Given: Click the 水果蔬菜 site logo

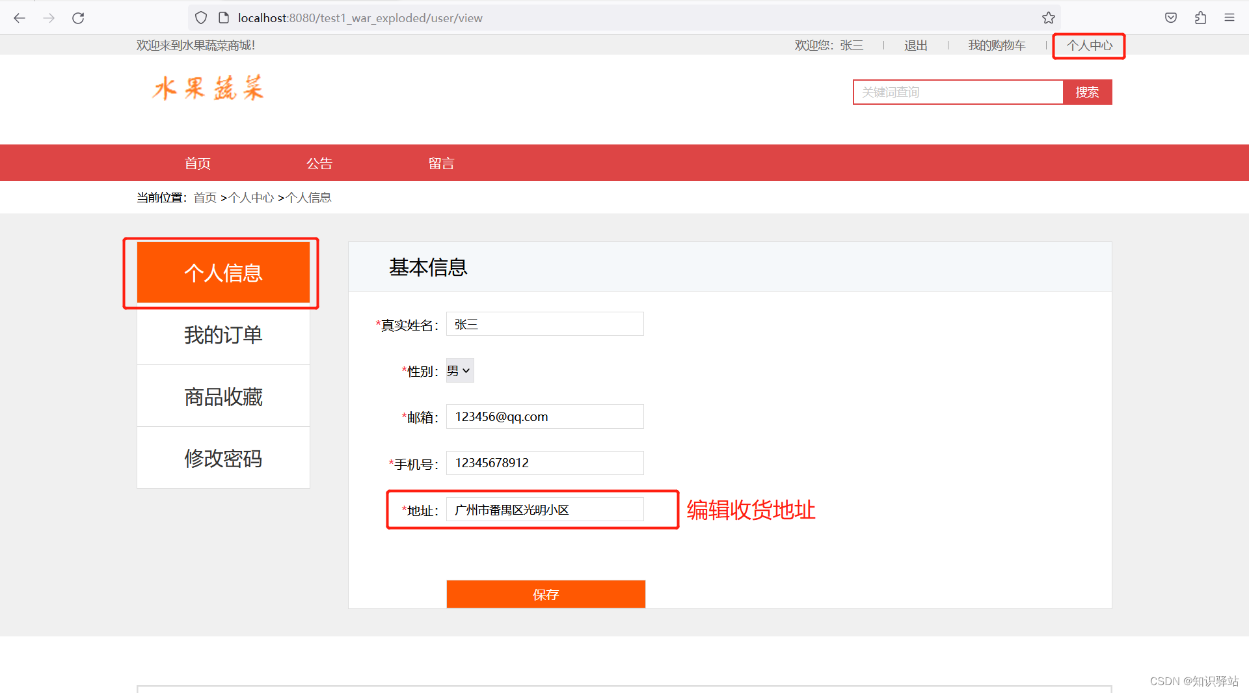Looking at the screenshot, I should tap(208, 88).
